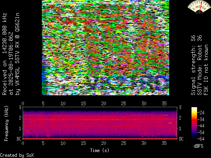Click the bottom time axis '10' tick label
211x158 pixels.
(x=63, y=143)
